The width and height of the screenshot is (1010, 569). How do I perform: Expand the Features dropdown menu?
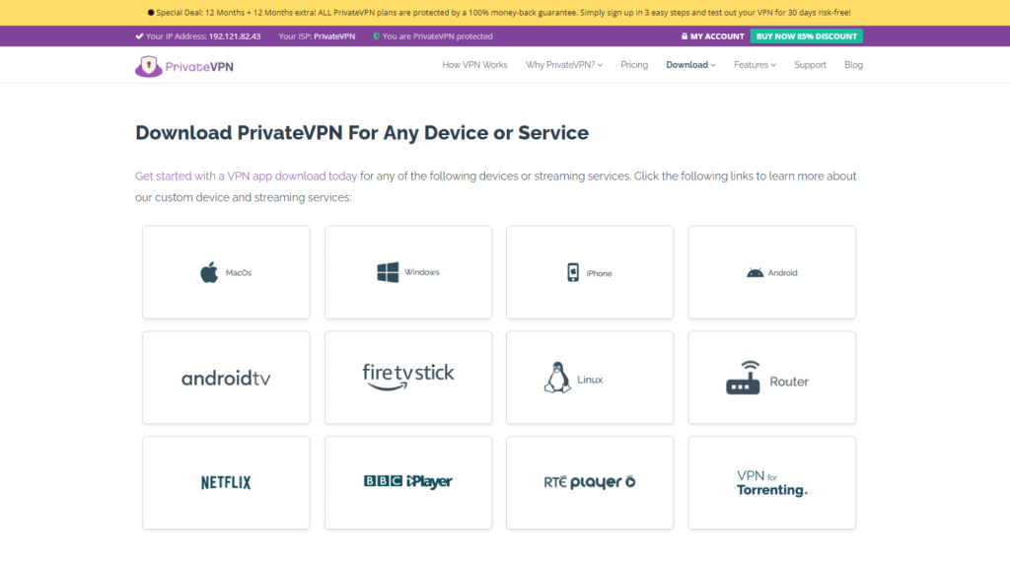pos(755,65)
